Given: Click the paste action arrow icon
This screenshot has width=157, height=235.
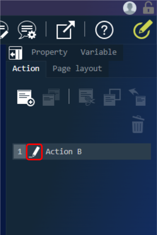Looking at the screenshot, I should click(x=137, y=97).
